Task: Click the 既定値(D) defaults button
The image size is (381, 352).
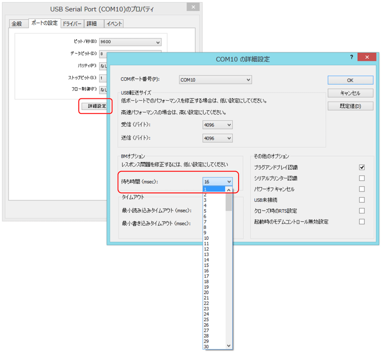Action: click(350, 106)
